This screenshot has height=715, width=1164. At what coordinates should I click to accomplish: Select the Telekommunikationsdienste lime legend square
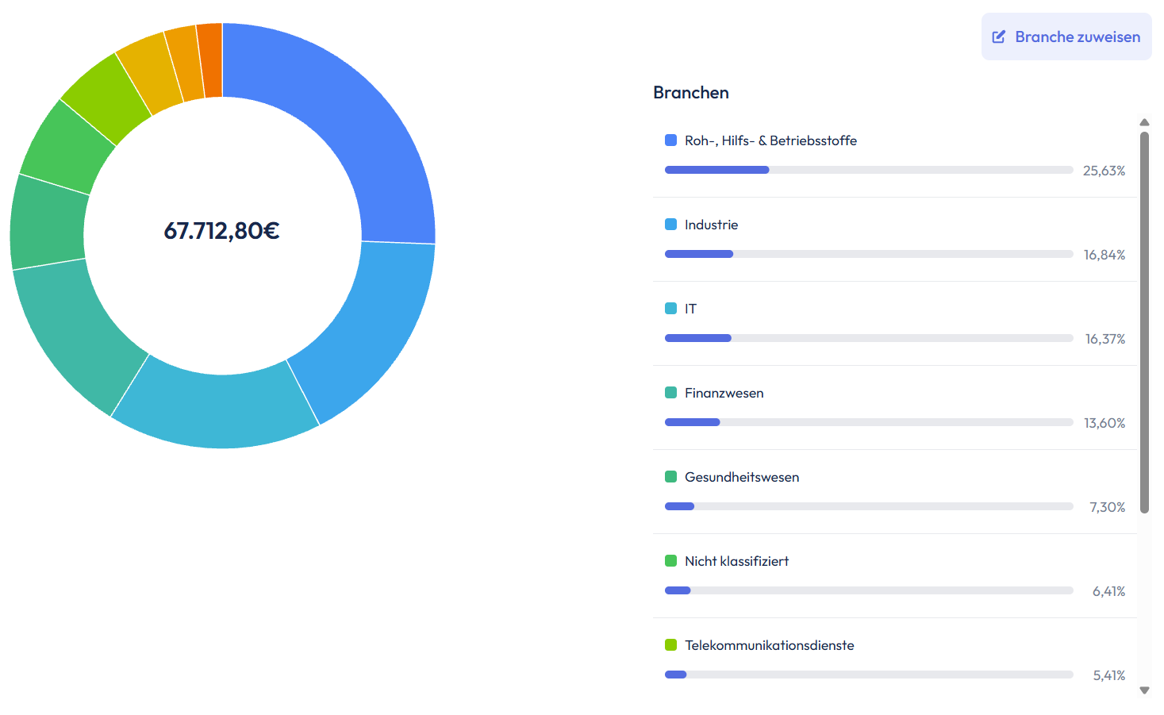pos(670,645)
